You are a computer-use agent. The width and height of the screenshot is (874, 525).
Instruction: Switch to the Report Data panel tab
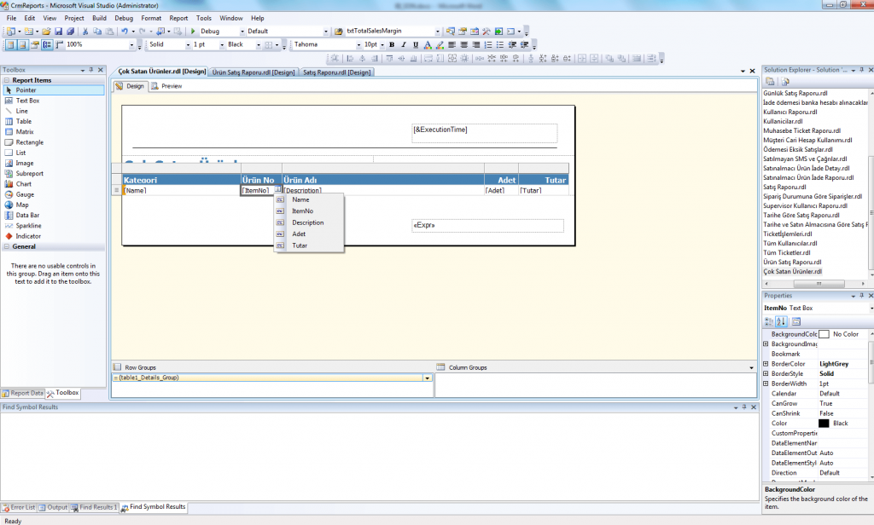(x=23, y=393)
